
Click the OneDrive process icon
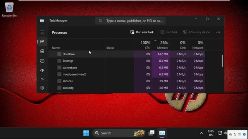(x=59, y=54)
